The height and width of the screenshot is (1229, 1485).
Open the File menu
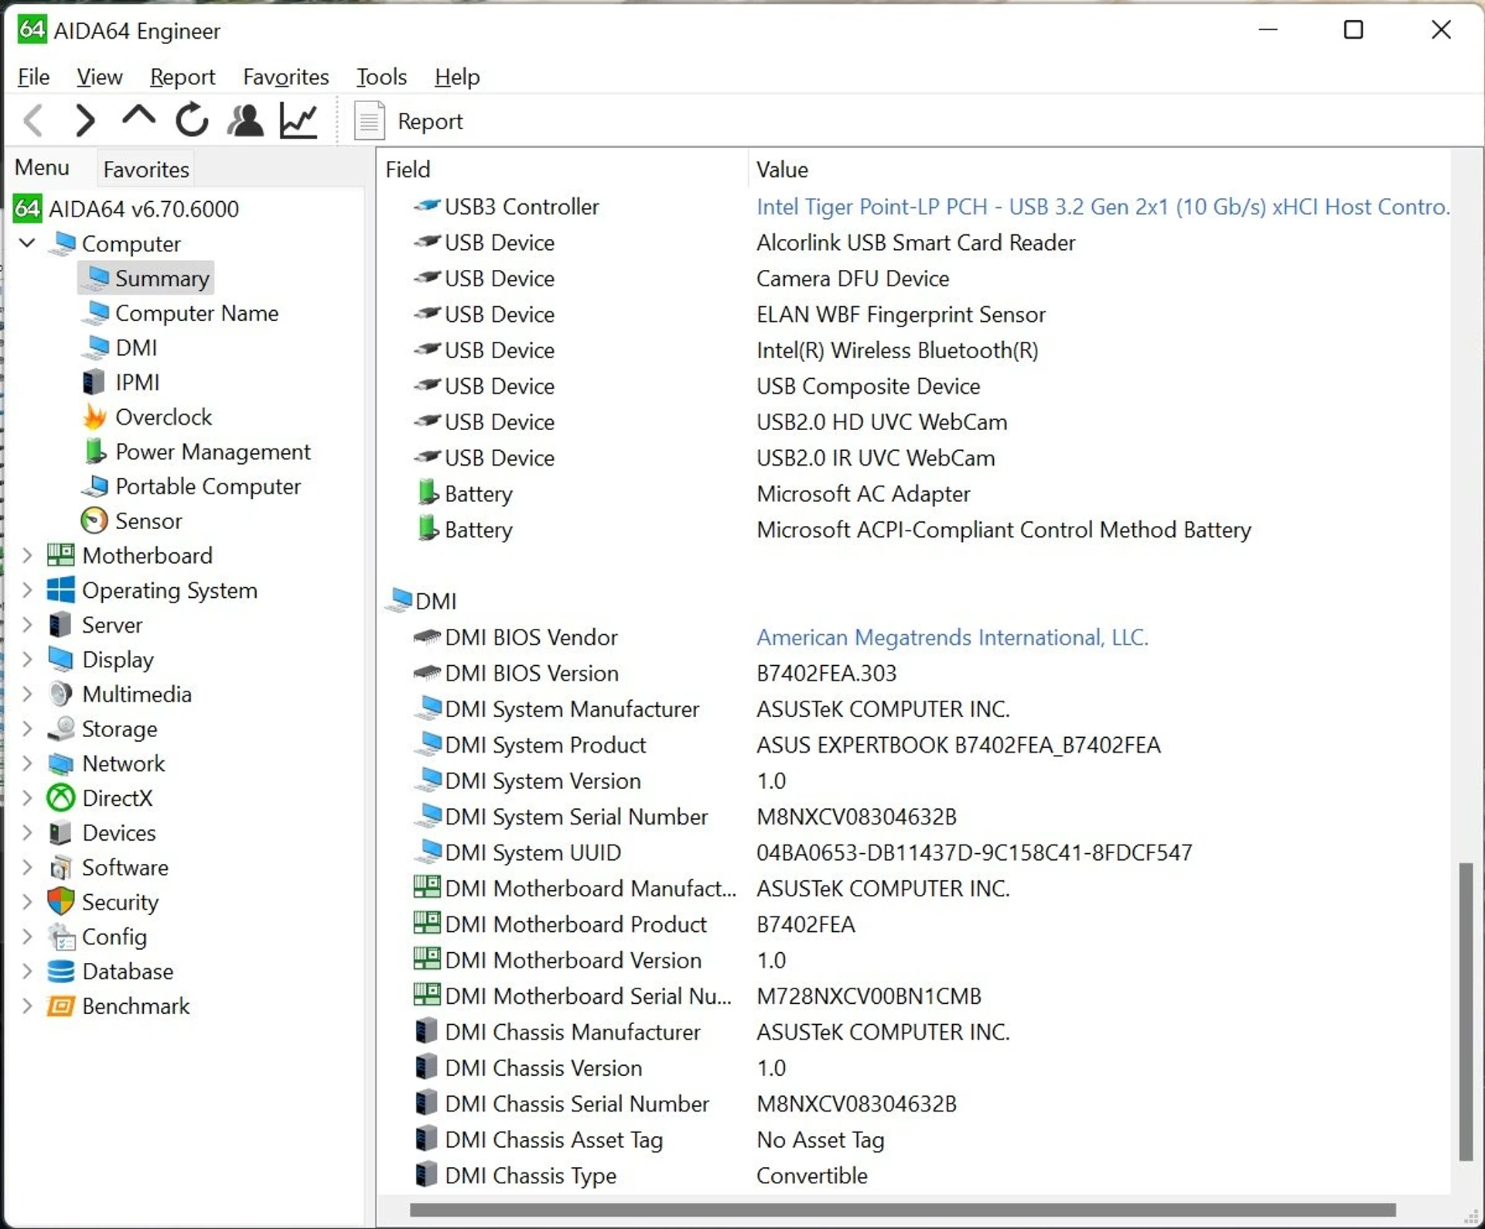pyautogui.click(x=33, y=77)
